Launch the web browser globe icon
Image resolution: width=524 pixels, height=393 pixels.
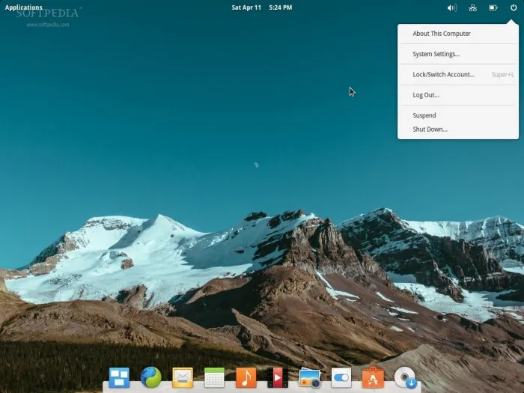(150, 377)
